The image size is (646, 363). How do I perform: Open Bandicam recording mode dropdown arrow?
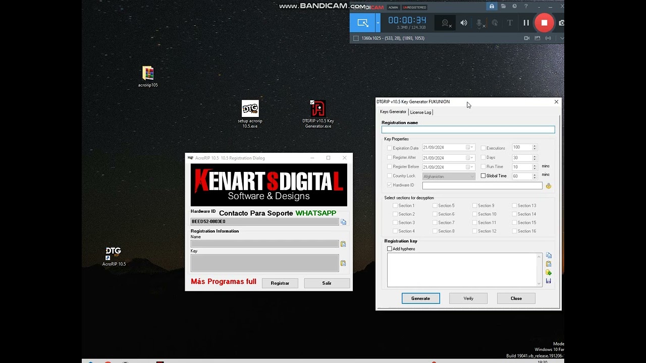378,23
